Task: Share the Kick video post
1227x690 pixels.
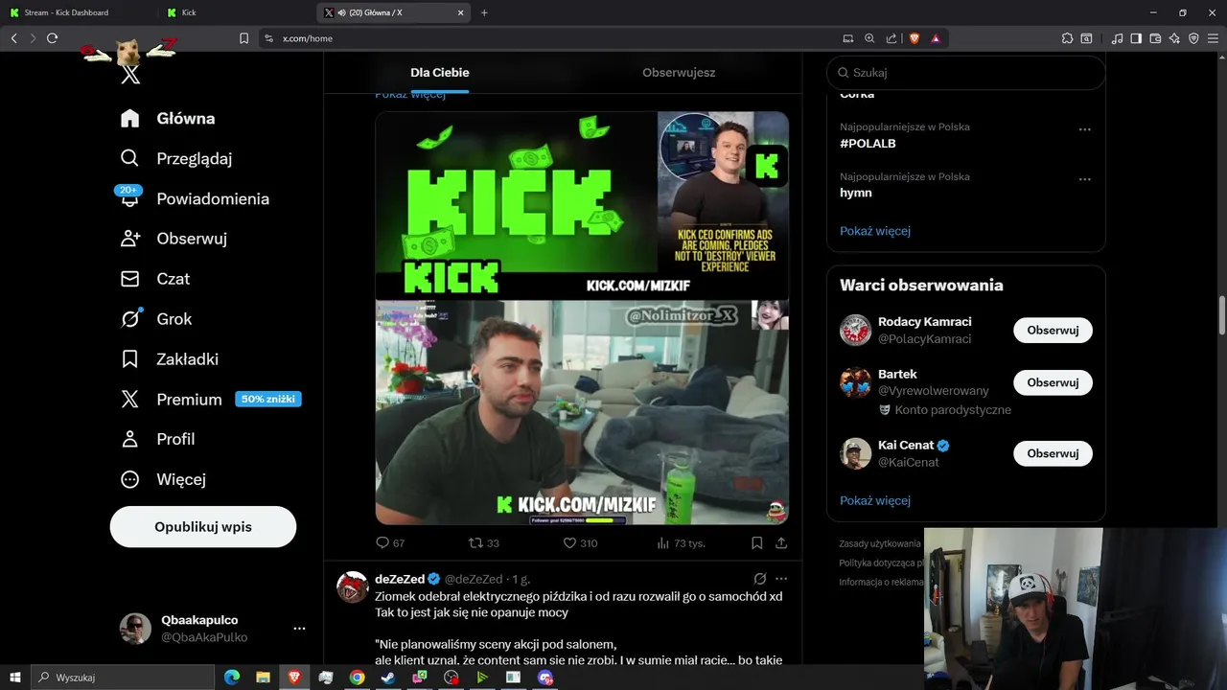Action: pyautogui.click(x=781, y=542)
